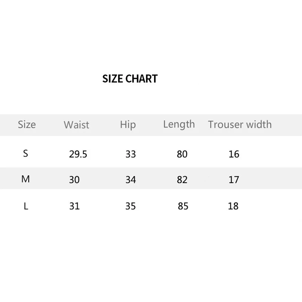Select the Size column header

coord(27,125)
